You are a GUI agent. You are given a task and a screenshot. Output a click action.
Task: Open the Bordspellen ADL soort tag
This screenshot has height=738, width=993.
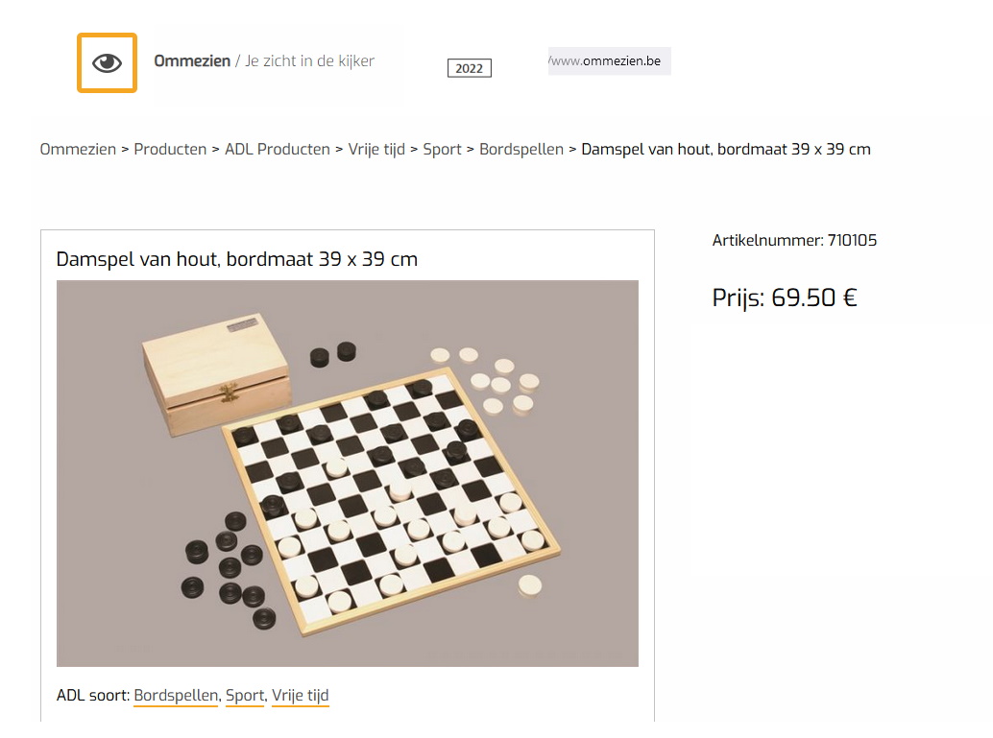[176, 696]
